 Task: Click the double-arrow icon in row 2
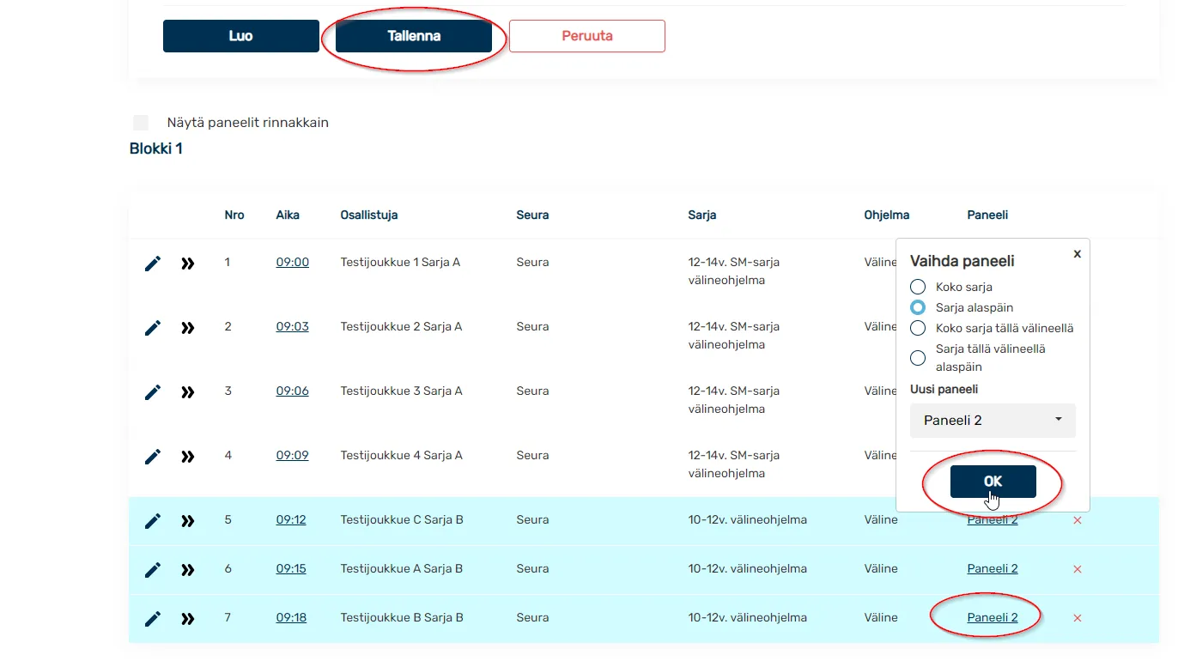point(188,328)
